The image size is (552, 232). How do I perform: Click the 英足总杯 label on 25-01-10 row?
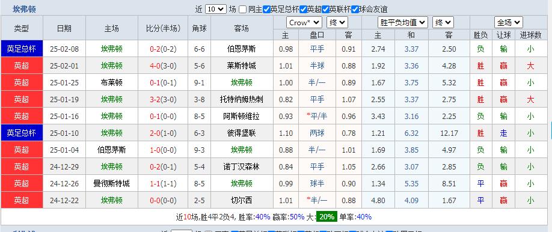22,133
